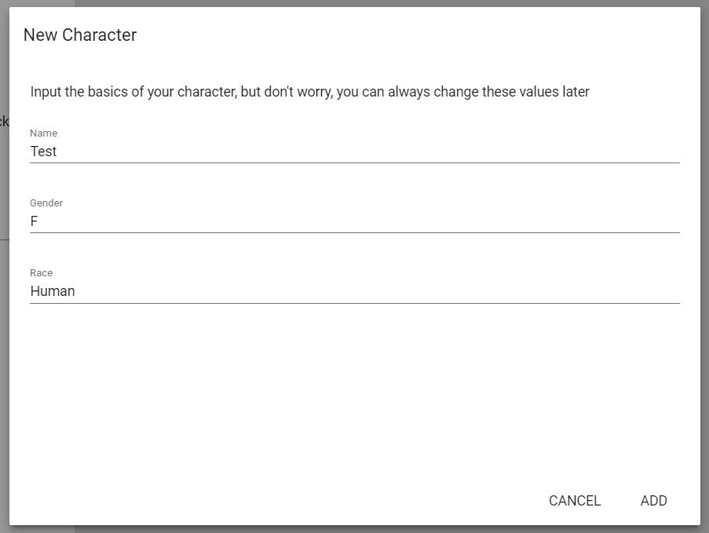The image size is (709, 533).
Task: Click the "New Character" dialog title
Action: pos(80,35)
